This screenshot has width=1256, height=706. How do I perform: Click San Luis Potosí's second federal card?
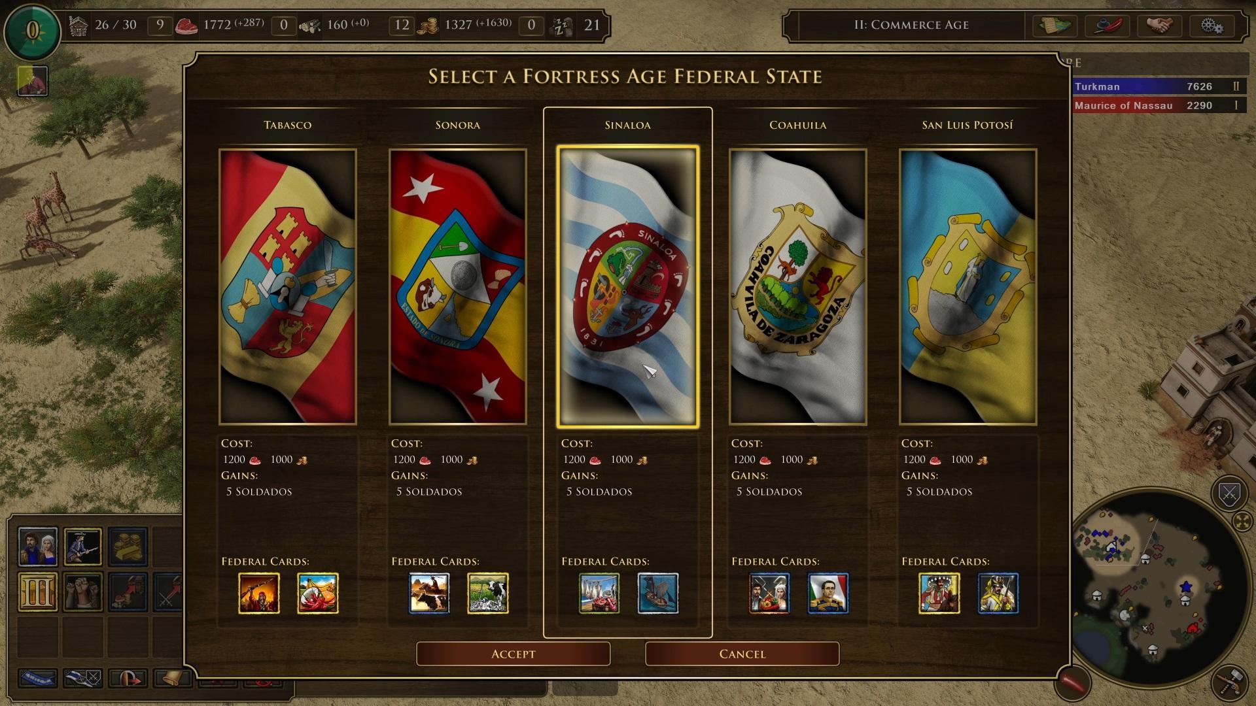(998, 593)
